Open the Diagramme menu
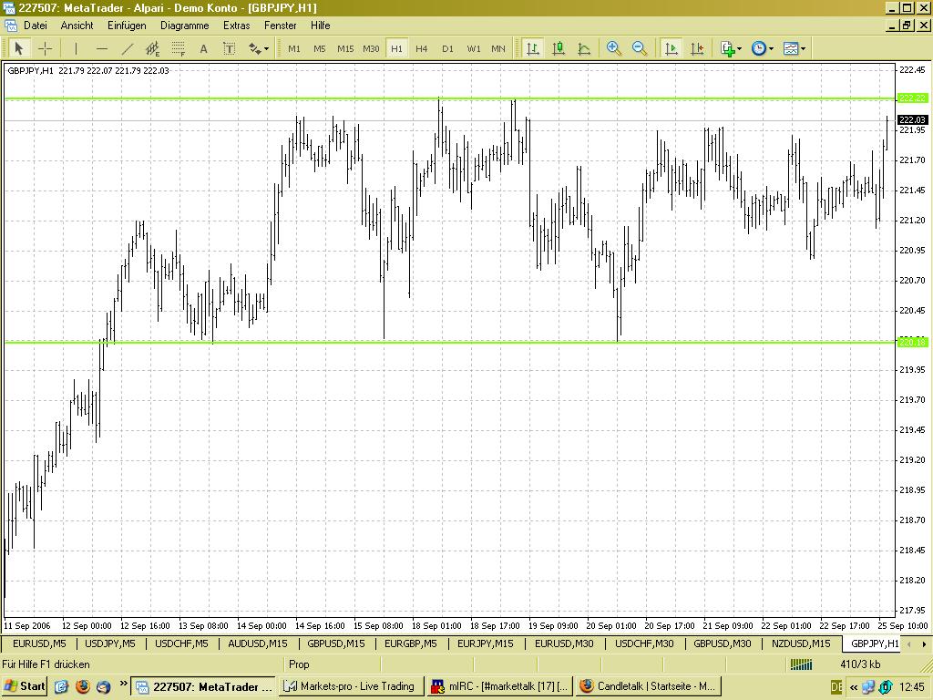Screen dimensions: 933x700 click(184, 26)
